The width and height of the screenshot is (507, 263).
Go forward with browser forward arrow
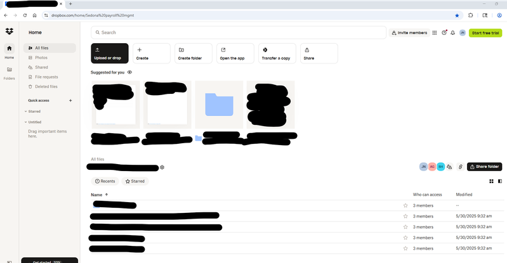15,15
